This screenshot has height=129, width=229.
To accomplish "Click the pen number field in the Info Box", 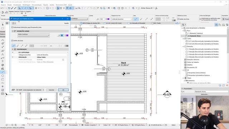I will point(102,19).
